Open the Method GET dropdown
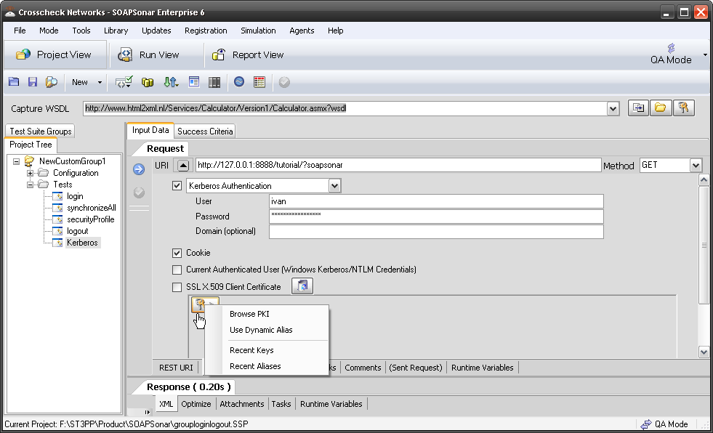Viewport: 713px width, 433px height. [696, 166]
